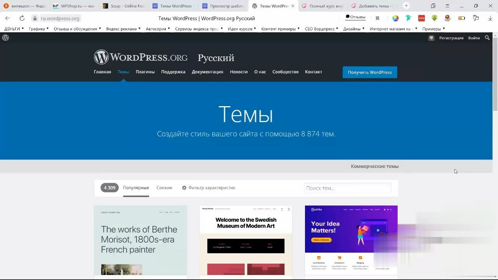Click the ru.wordpress.org address field

point(60,18)
